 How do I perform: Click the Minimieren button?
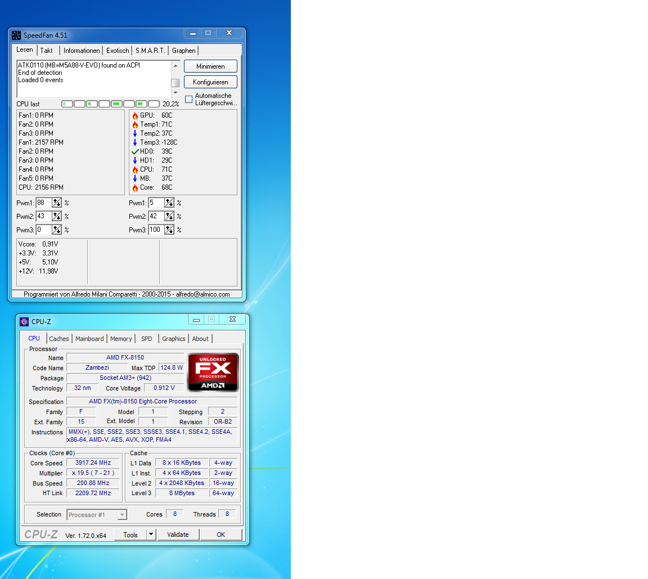click(211, 66)
